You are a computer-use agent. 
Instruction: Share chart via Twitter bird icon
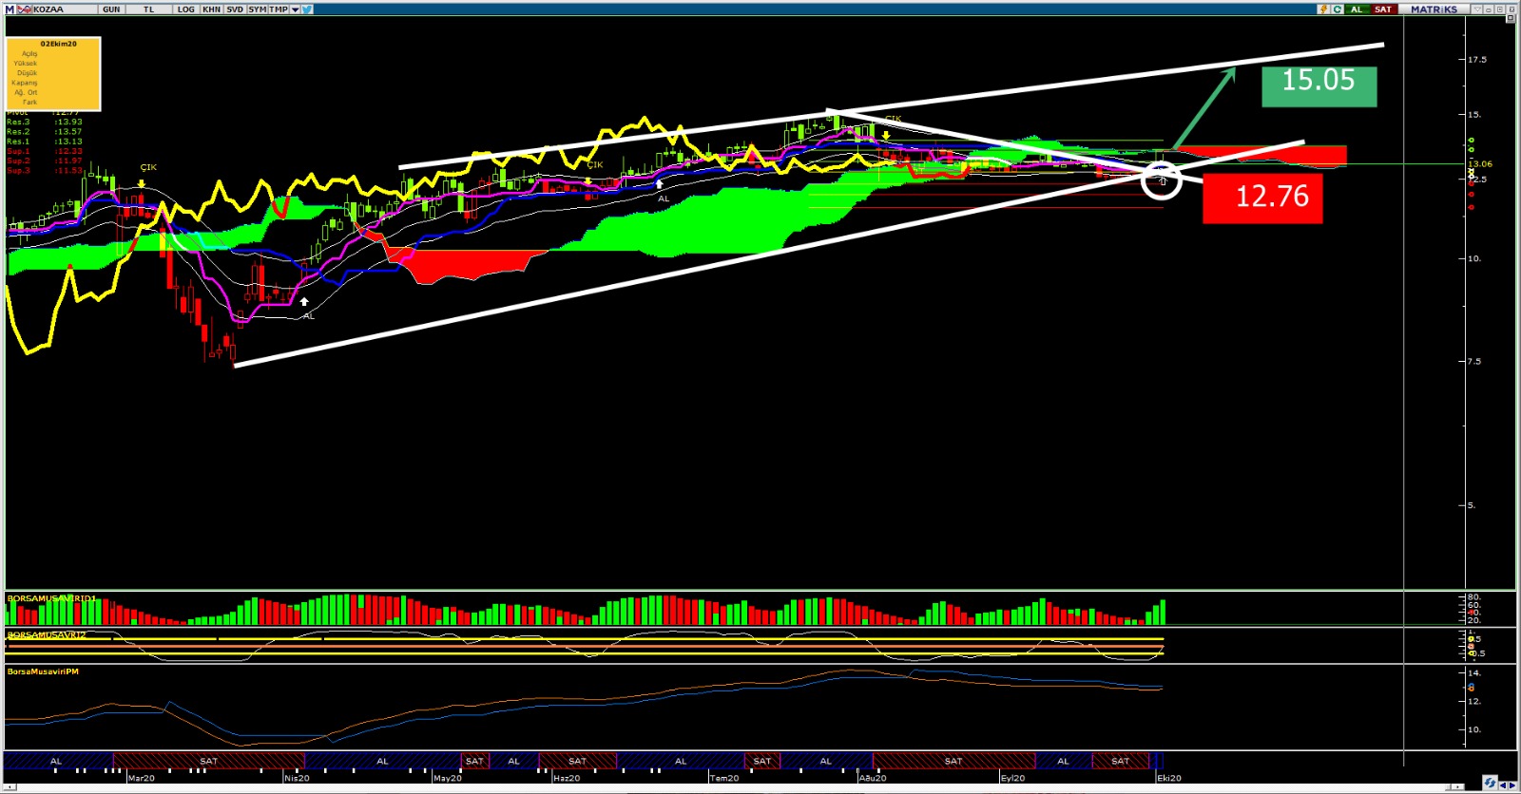pyautogui.click(x=308, y=9)
